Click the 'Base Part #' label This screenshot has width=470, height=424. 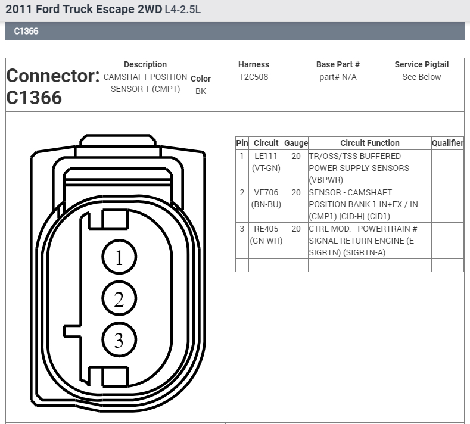(338, 64)
